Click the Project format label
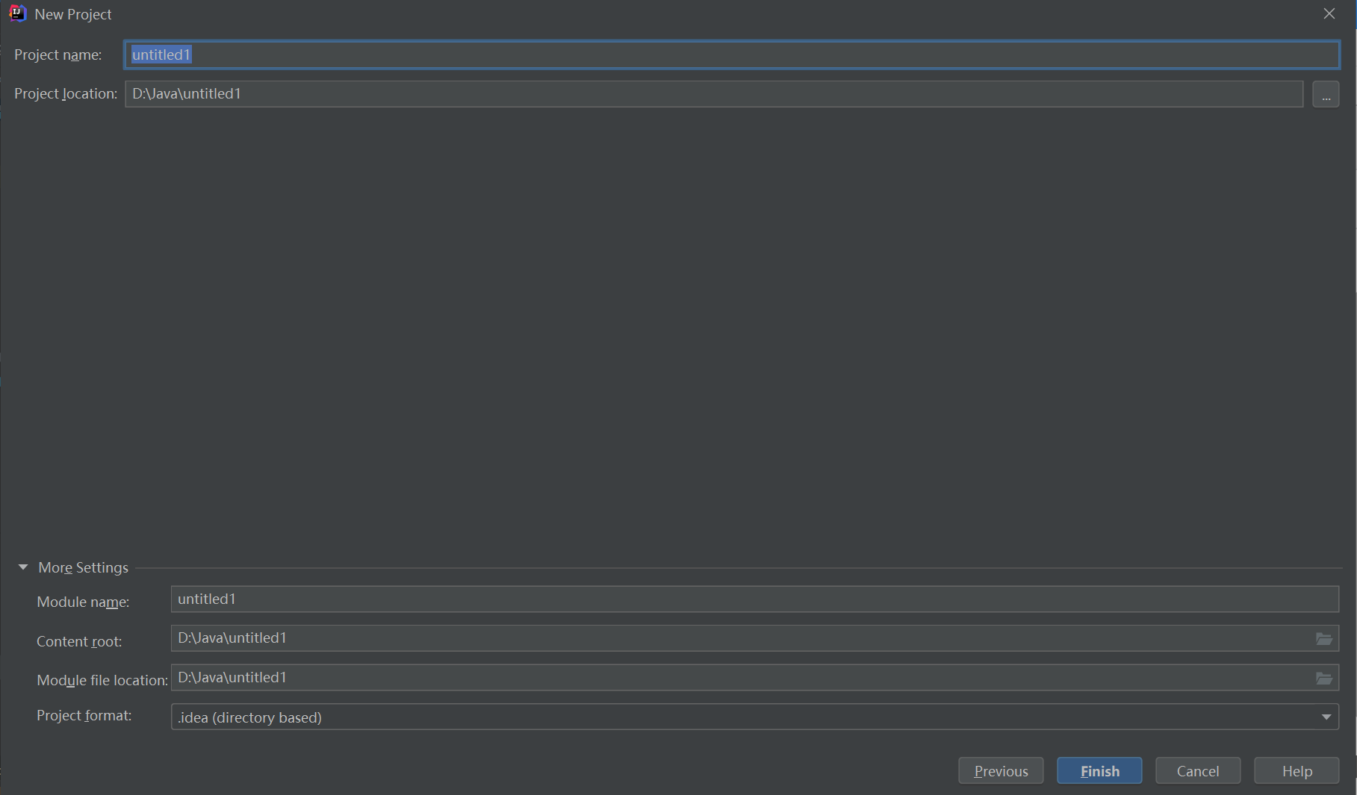 84,715
